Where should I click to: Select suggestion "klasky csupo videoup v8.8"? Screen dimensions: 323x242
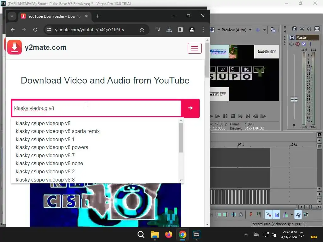45,179
